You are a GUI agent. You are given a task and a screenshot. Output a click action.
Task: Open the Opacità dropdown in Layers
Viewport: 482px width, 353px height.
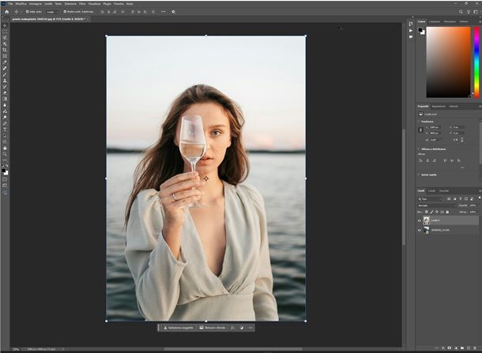[x=479, y=205]
